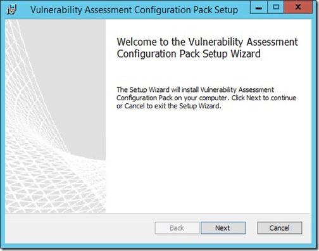Click the installer icon in title bar
This screenshot has height=251, width=319.
(x=11, y=10)
